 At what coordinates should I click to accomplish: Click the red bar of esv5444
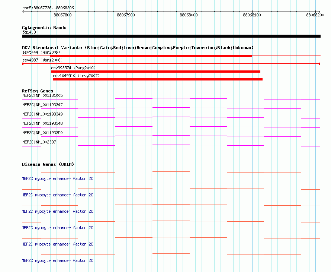click(x=151, y=56)
